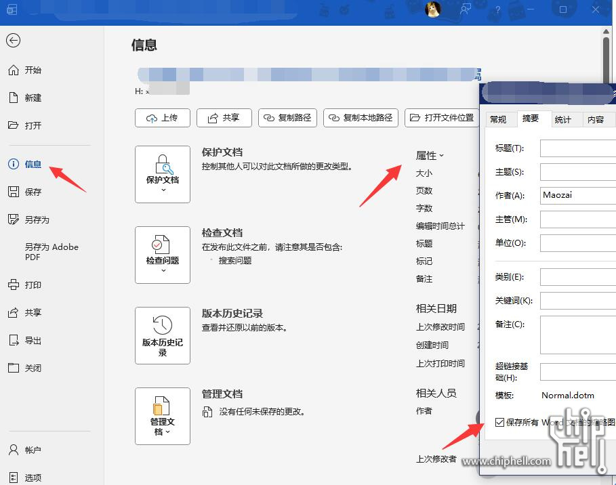Viewport: 616px width, 485px height.
Task: 勾选保存所有 Word 文档缩略图
Action: coord(500,421)
